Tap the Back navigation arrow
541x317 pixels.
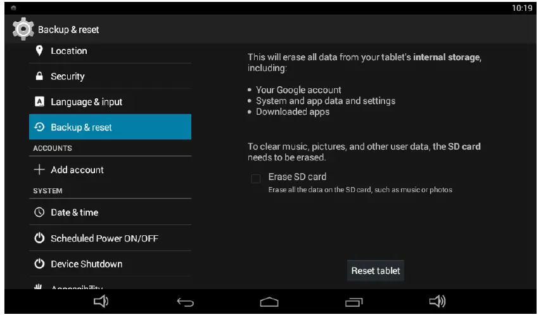(185, 302)
